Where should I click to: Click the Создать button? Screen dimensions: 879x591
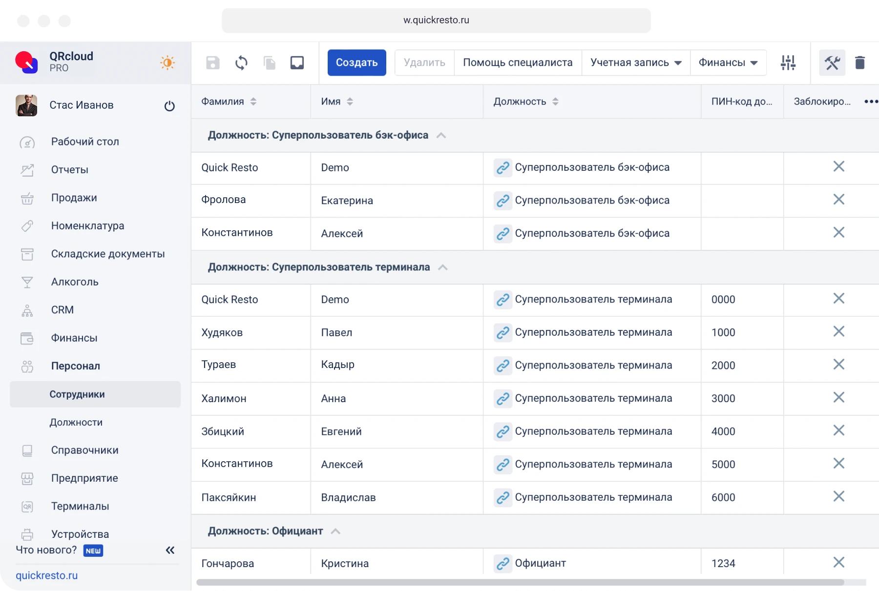(x=356, y=62)
